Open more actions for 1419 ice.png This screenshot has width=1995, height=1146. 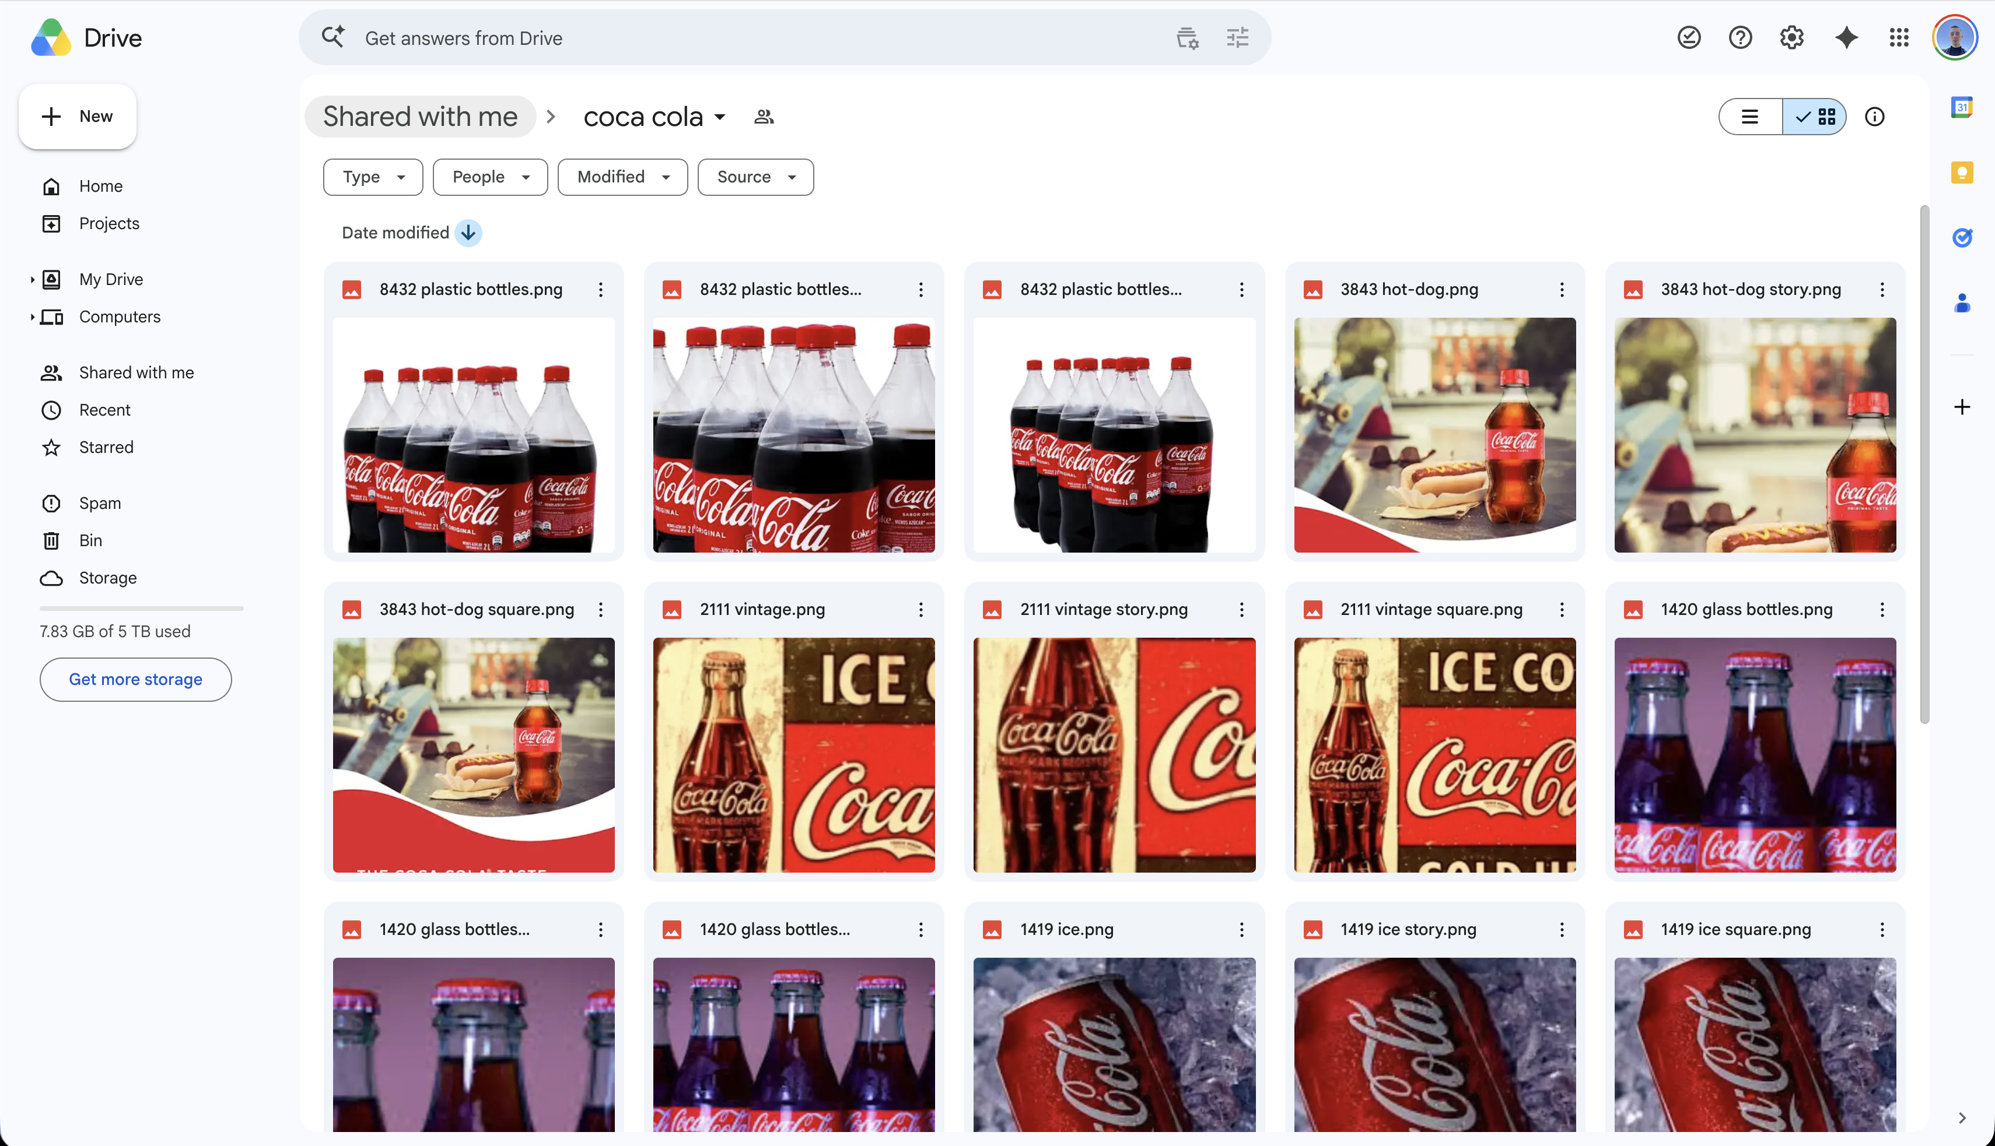click(x=1241, y=930)
